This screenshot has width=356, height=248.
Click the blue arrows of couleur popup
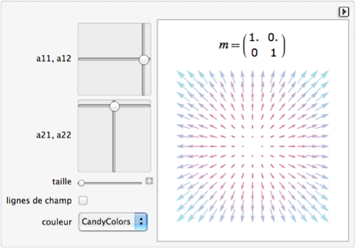tap(141, 222)
